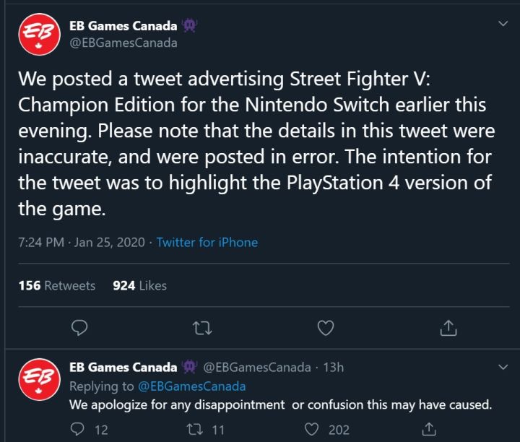Share the main tweet via upload icon
The width and height of the screenshot is (520, 442).
(x=448, y=329)
